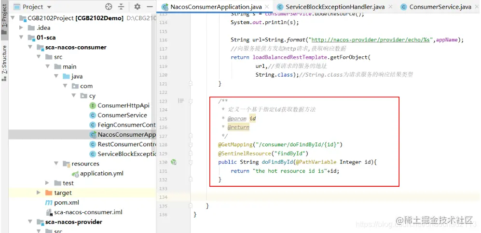The width and height of the screenshot is (481, 233).
Task: Click the application.yml Spring config icon
Action: click(x=75, y=174)
